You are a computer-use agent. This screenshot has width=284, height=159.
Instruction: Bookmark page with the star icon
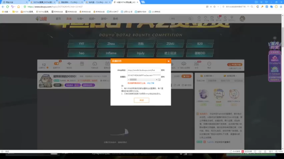click(214, 7)
